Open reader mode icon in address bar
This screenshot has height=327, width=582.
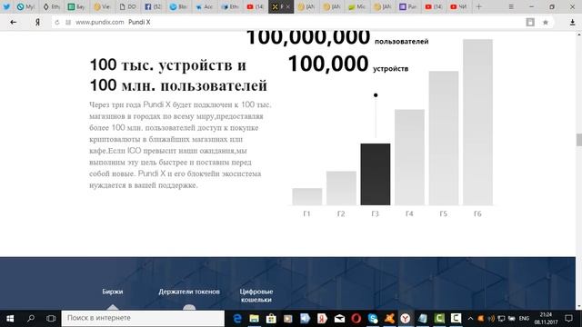(x=530, y=22)
